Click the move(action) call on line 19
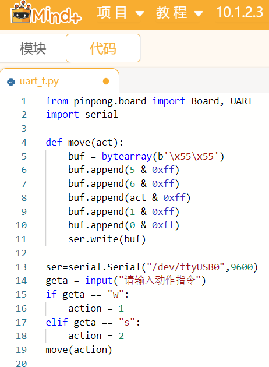 point(79,350)
